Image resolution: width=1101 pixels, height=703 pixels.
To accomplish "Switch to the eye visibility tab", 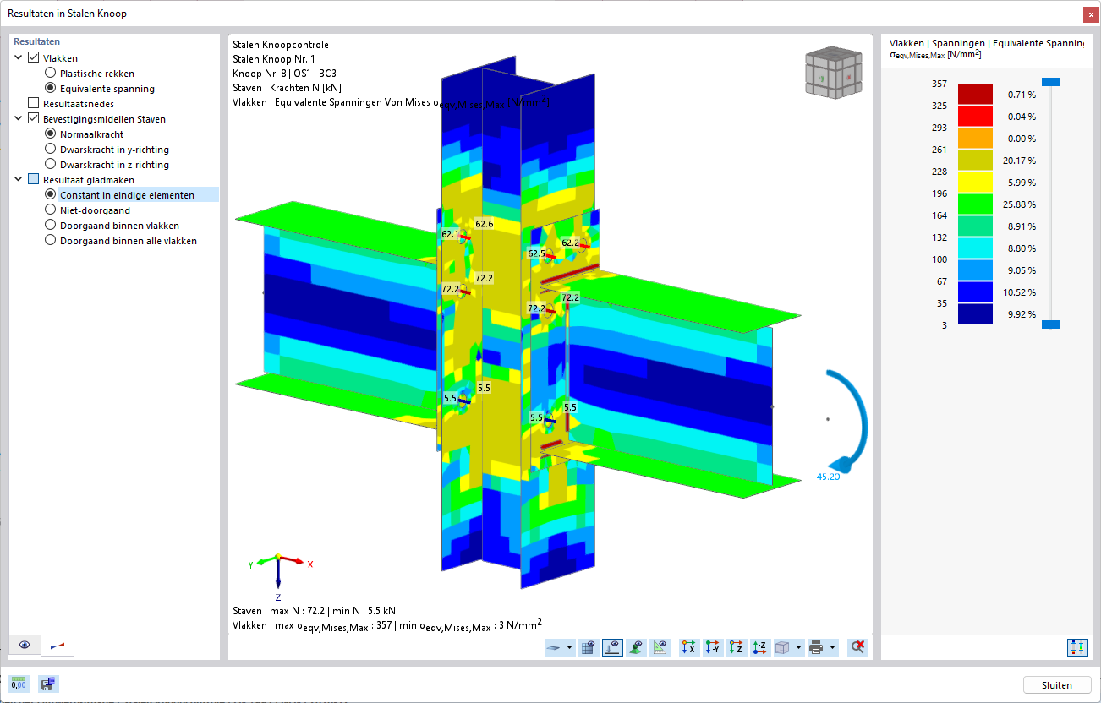I will [25, 646].
